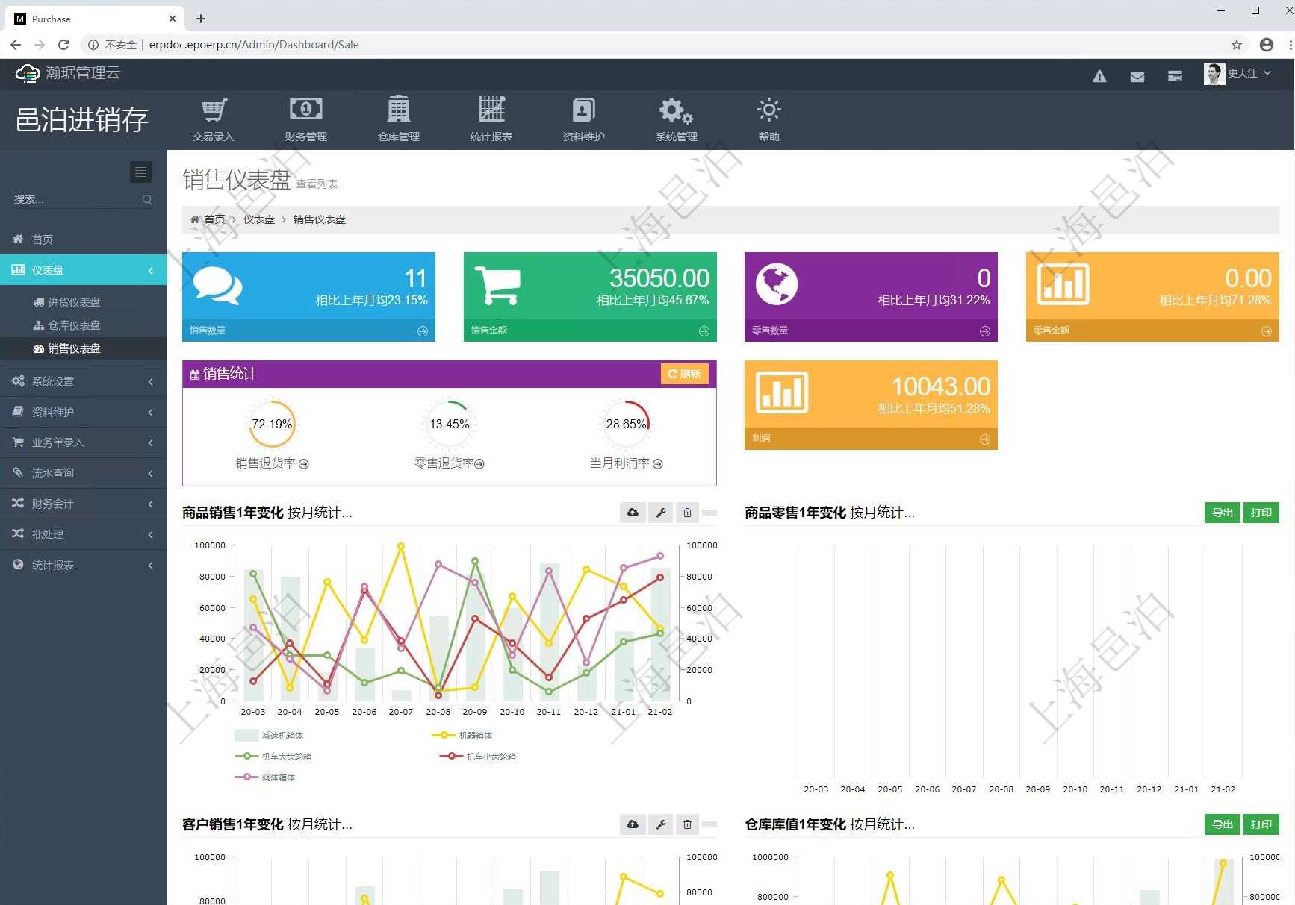
Task: Expand the 批处理 sidebar section
Action: coord(84,534)
